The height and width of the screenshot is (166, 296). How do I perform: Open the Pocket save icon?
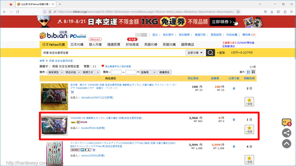click(x=265, y=12)
